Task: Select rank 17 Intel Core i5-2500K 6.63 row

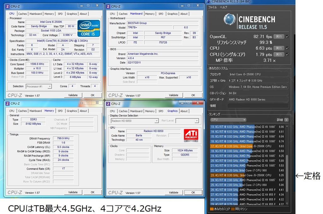Action: pos(247,146)
